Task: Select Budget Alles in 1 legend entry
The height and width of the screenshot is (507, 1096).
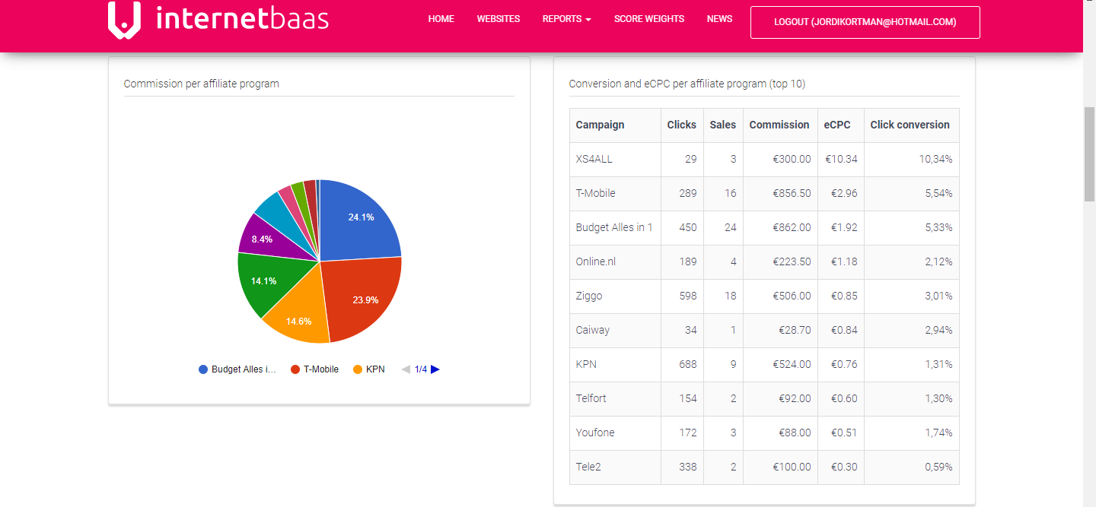Action: 237,369
